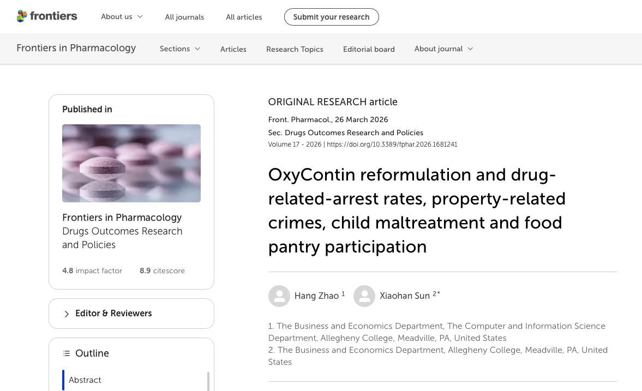Jump to Abstract in the outline
The width and height of the screenshot is (642, 391).
click(85, 380)
